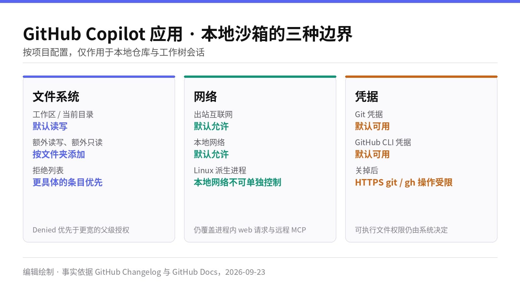520x293 pixels.
Task: Click the 文件系统 card heading
Action: (56, 97)
